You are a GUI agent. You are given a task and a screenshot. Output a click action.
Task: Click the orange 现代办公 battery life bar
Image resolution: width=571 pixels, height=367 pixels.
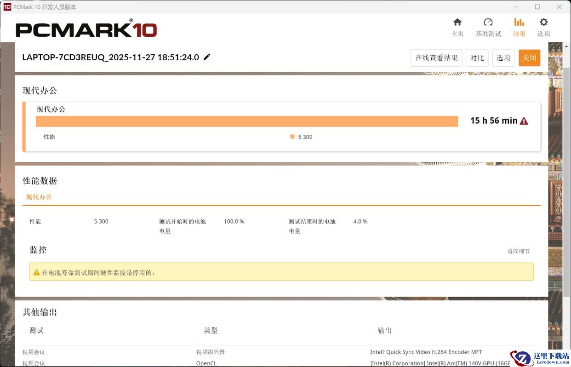tap(247, 121)
